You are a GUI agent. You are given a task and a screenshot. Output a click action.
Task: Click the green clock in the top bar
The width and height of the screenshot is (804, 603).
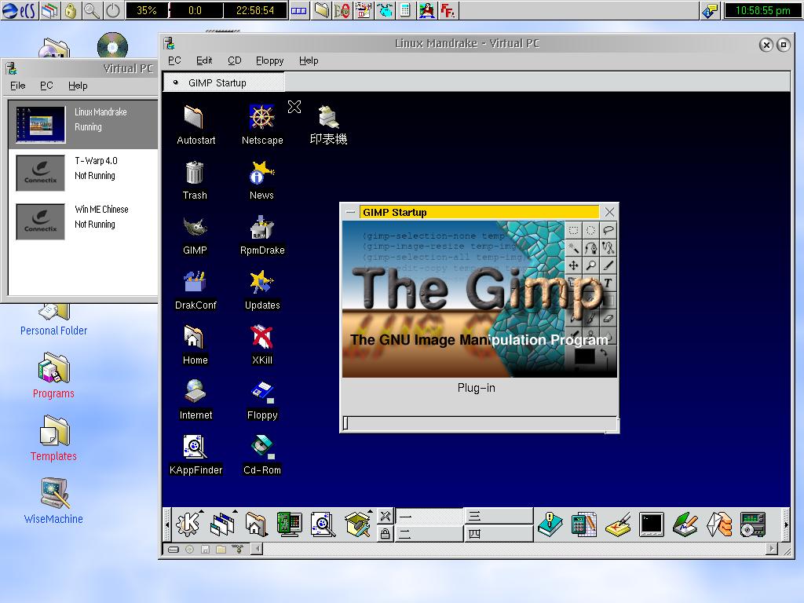tap(762, 10)
